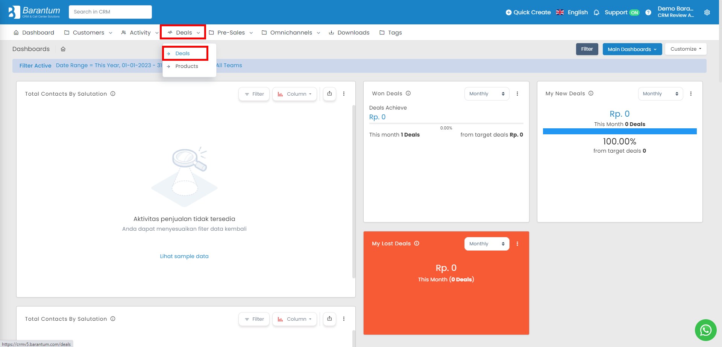This screenshot has height=347, width=722.
Task: Click the Search in CRM field
Action: [x=110, y=12]
